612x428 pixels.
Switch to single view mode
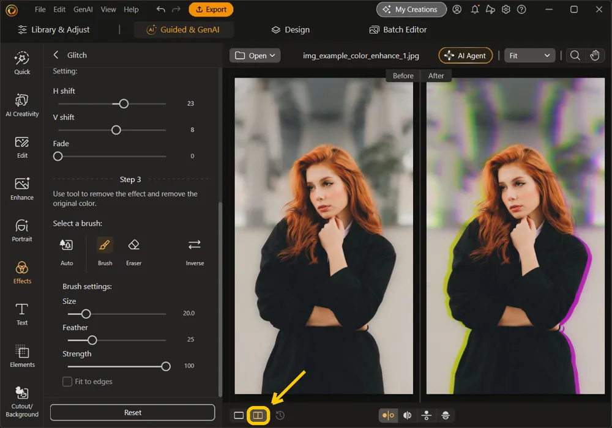(x=239, y=416)
